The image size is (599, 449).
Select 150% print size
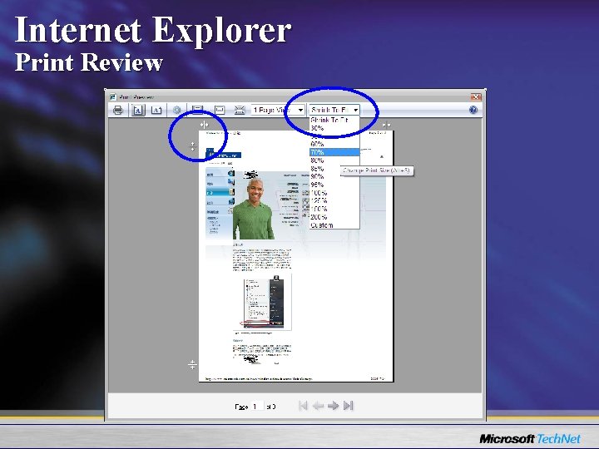pos(334,209)
